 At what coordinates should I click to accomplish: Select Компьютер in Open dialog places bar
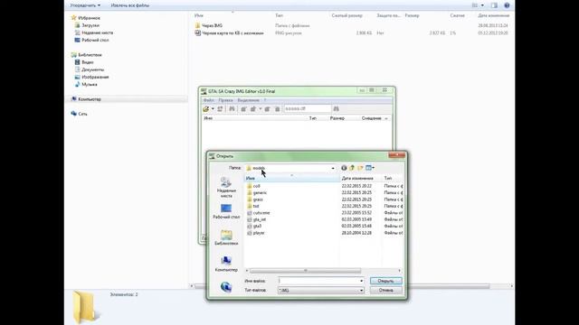click(x=226, y=265)
